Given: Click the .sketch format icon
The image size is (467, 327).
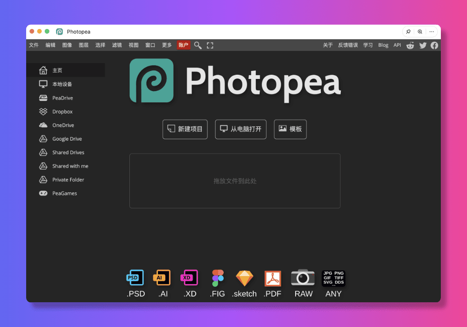Looking at the screenshot, I should pyautogui.click(x=244, y=283).
